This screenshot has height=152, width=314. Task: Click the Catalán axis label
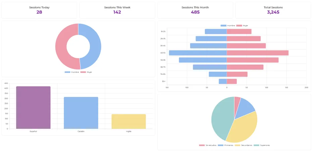click(x=81, y=132)
